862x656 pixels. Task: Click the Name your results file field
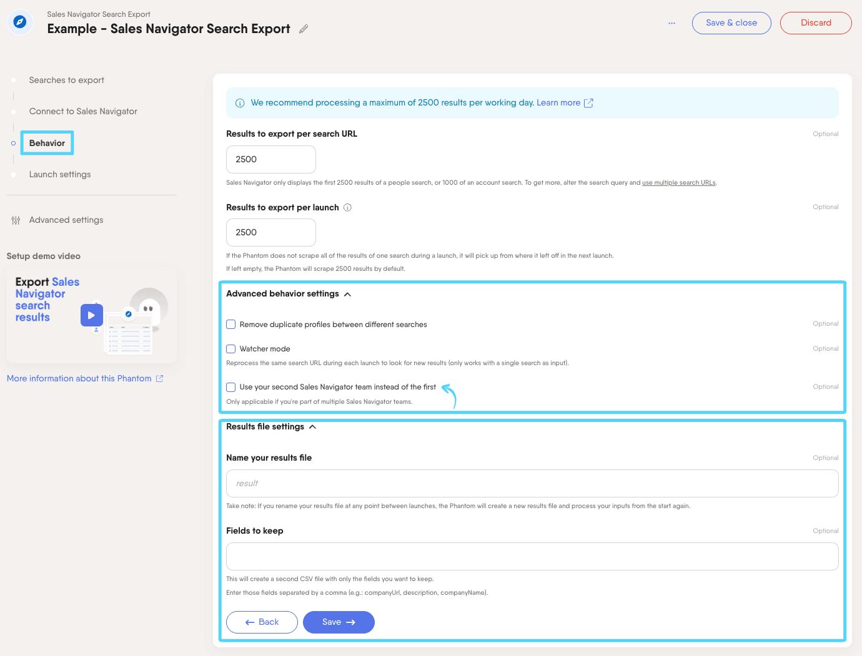pyautogui.click(x=532, y=484)
